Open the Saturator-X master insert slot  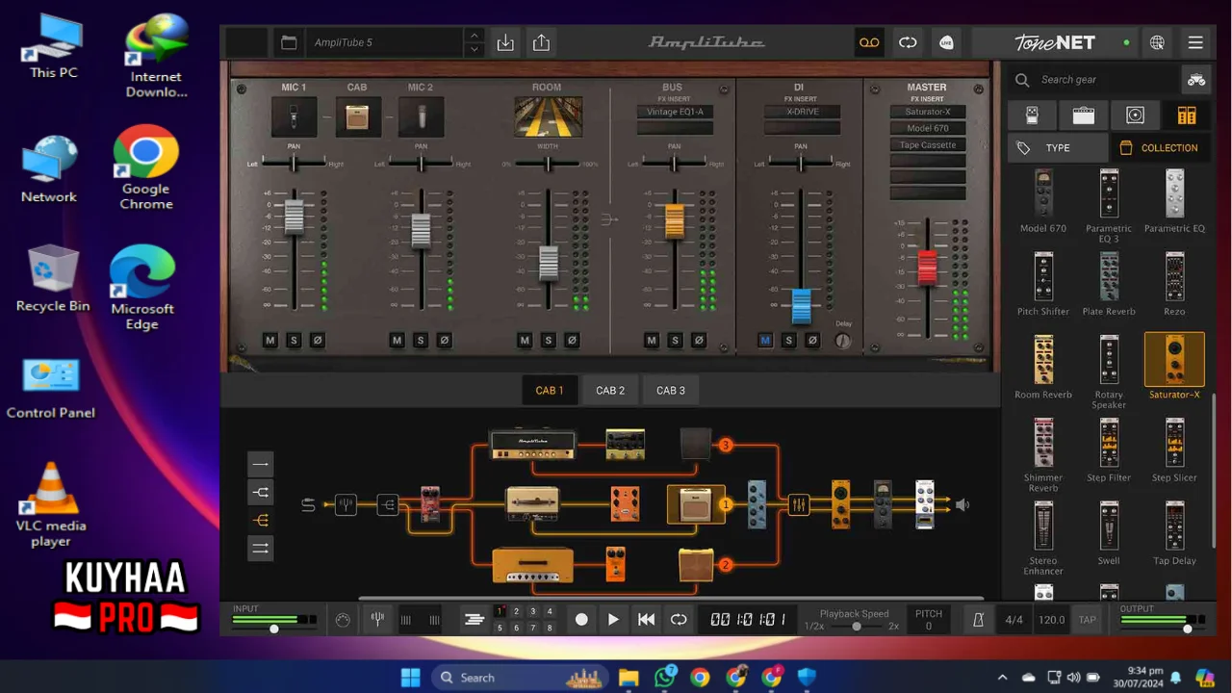coord(927,112)
